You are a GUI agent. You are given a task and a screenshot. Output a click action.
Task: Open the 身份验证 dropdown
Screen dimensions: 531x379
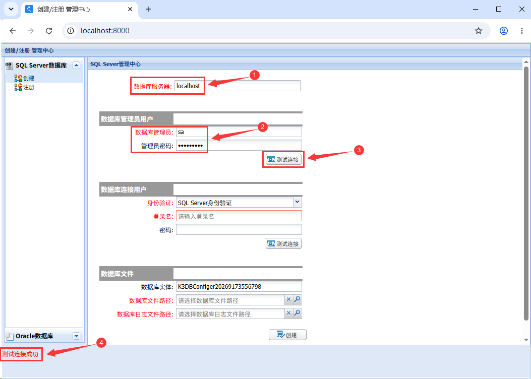point(297,203)
